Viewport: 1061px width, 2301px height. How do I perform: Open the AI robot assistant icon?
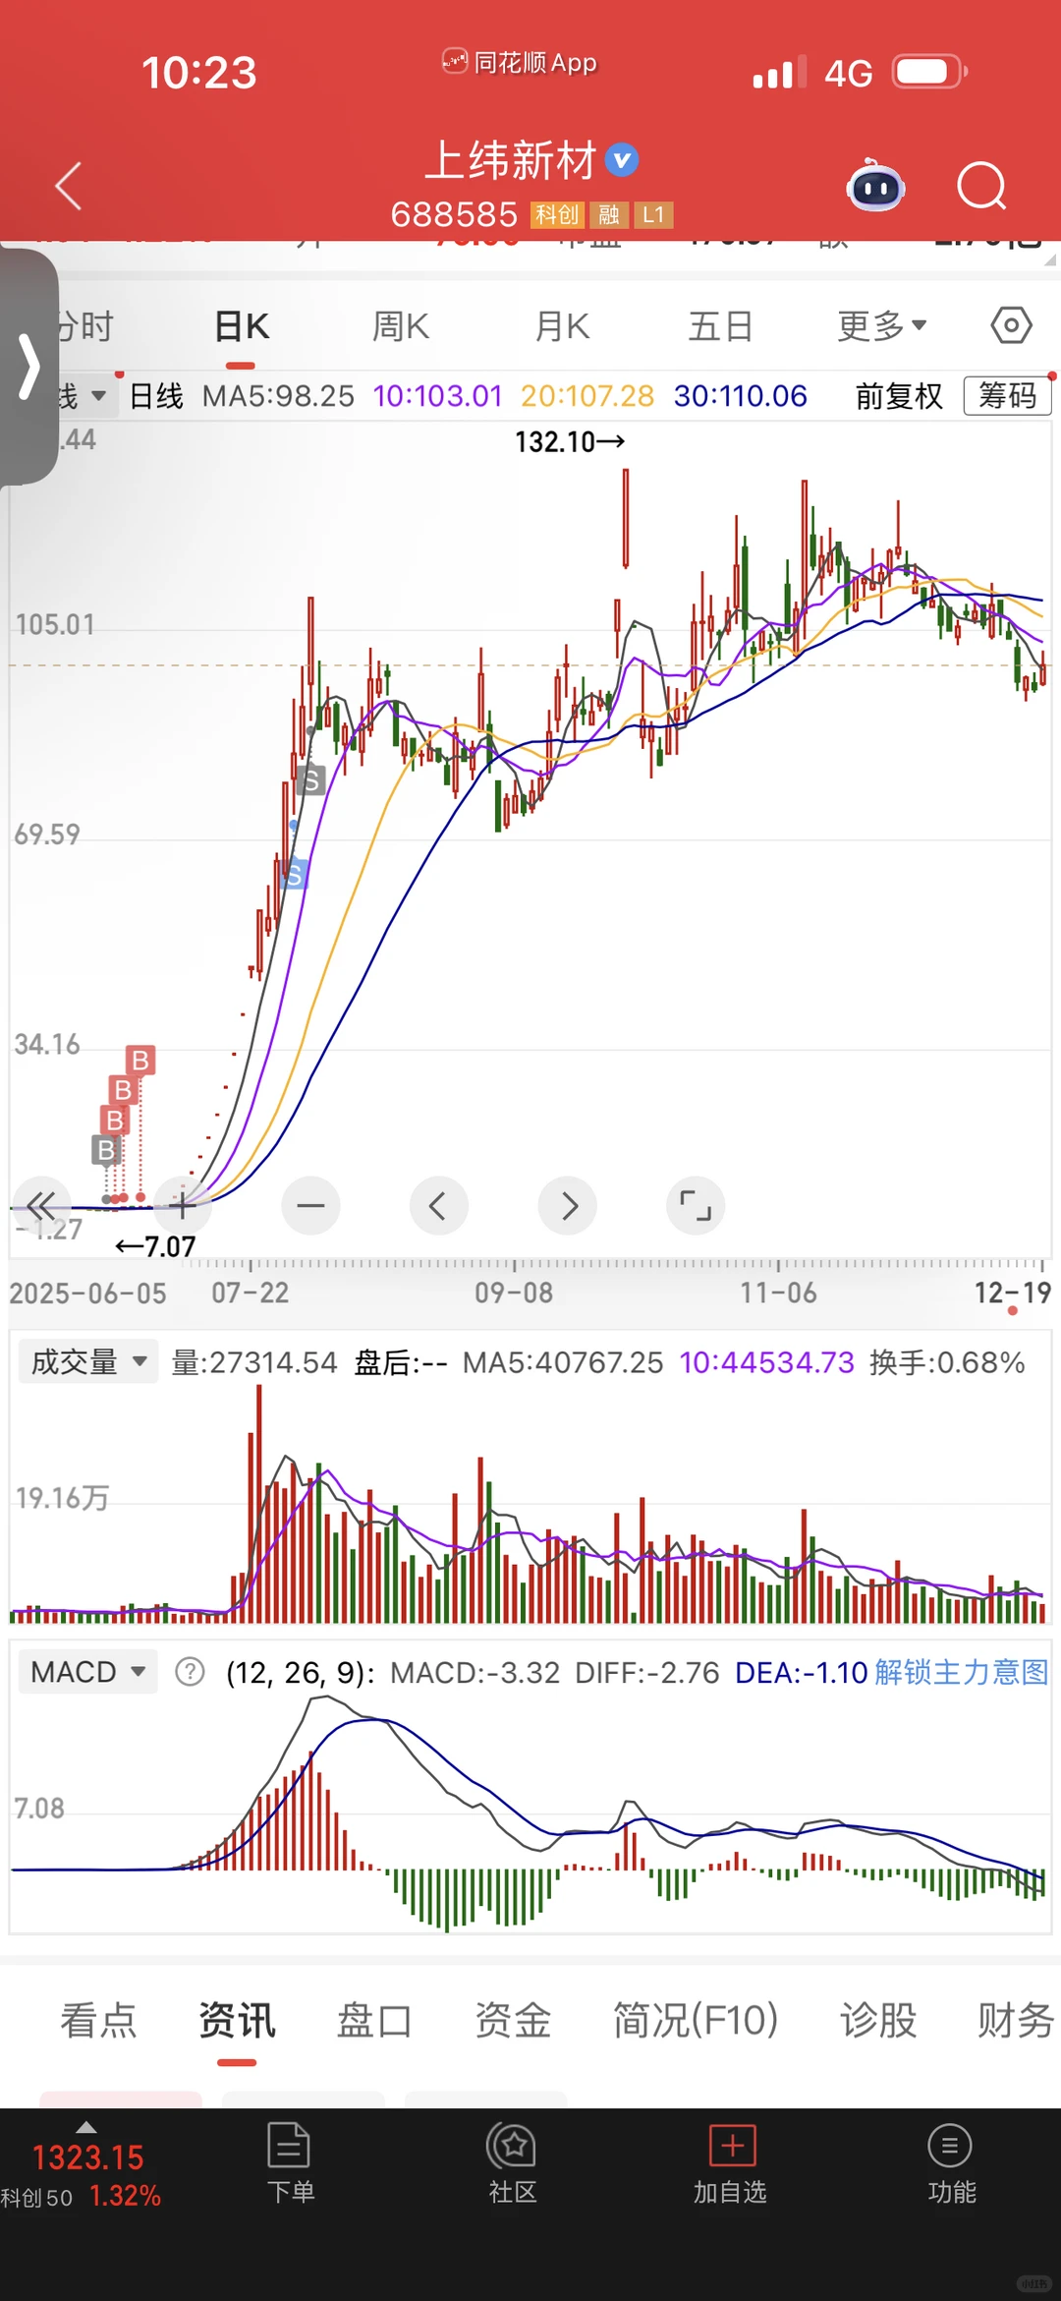click(876, 186)
